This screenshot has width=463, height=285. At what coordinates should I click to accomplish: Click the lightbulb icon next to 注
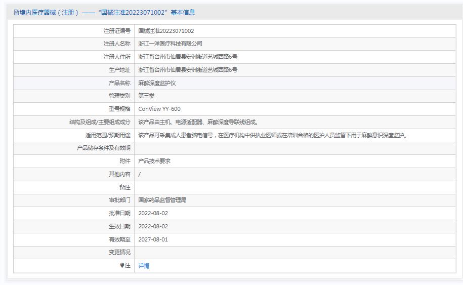pyautogui.click(x=122, y=265)
